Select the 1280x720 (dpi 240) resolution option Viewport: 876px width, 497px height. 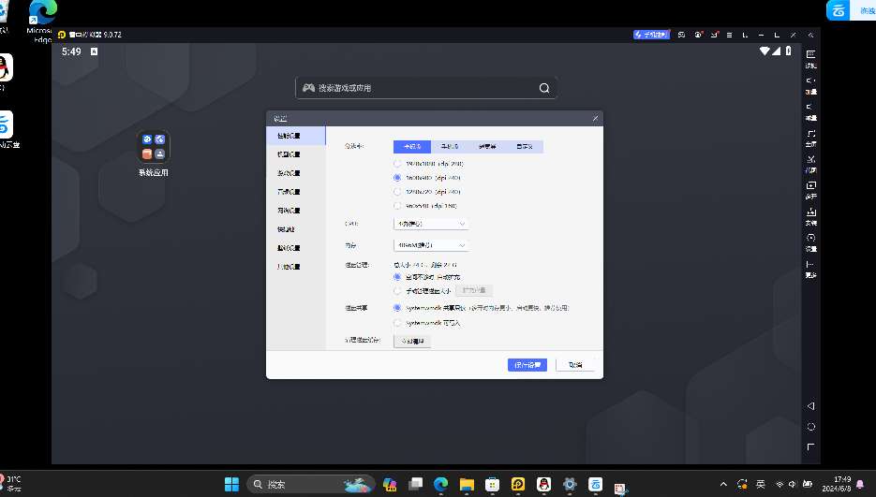point(397,191)
